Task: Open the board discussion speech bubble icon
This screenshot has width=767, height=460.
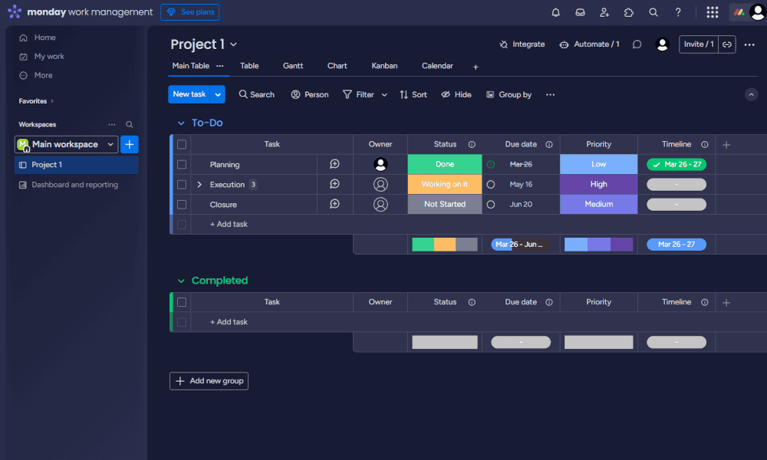Action: click(637, 44)
